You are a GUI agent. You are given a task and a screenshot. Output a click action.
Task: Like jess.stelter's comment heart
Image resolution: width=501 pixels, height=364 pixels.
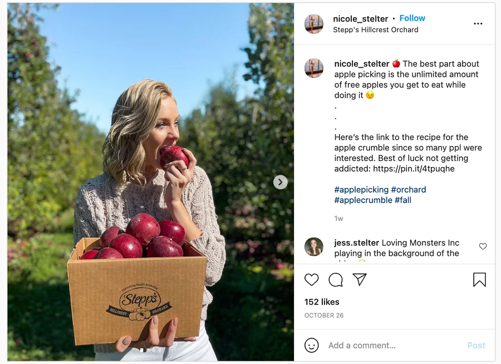[x=483, y=247]
